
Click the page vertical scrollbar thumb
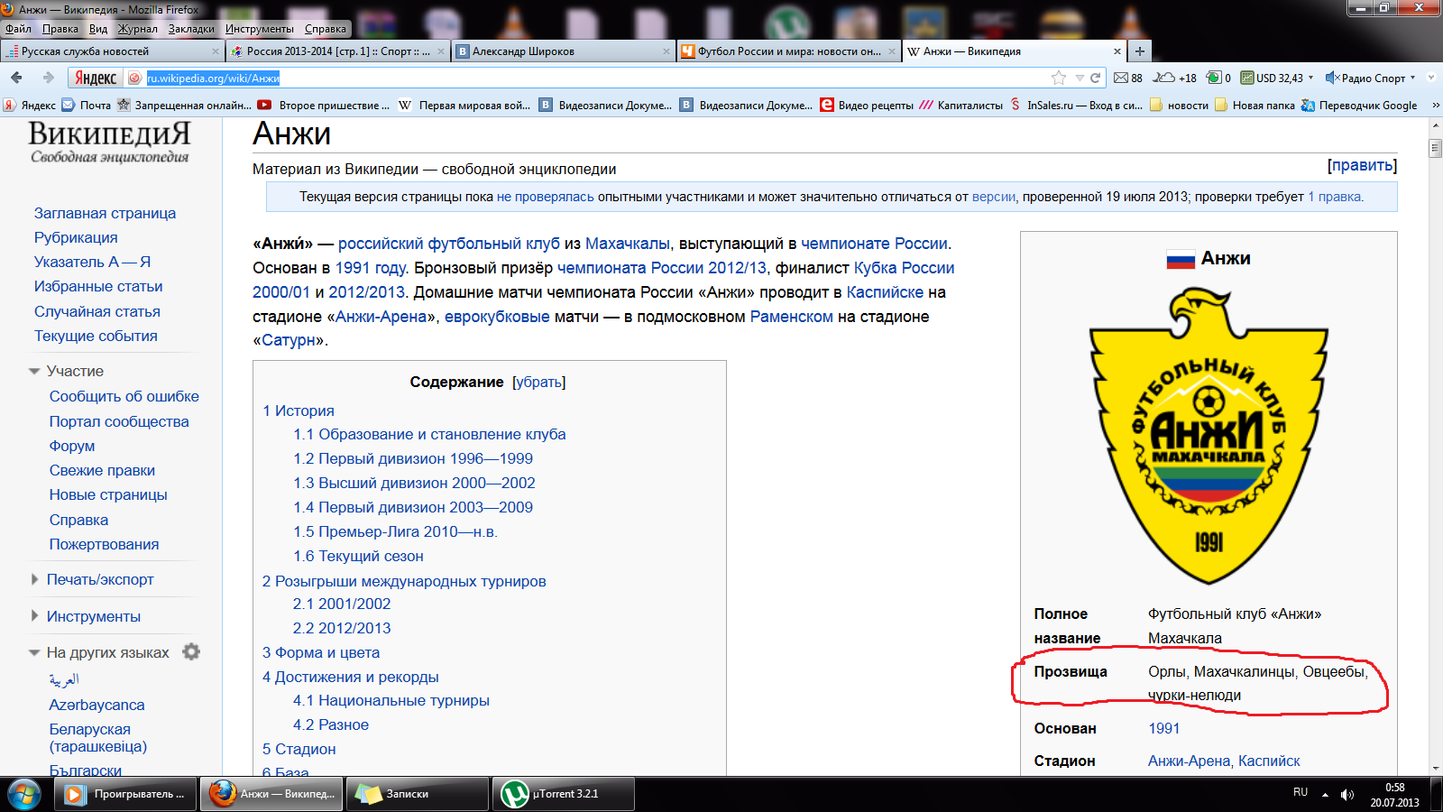[x=1435, y=147]
